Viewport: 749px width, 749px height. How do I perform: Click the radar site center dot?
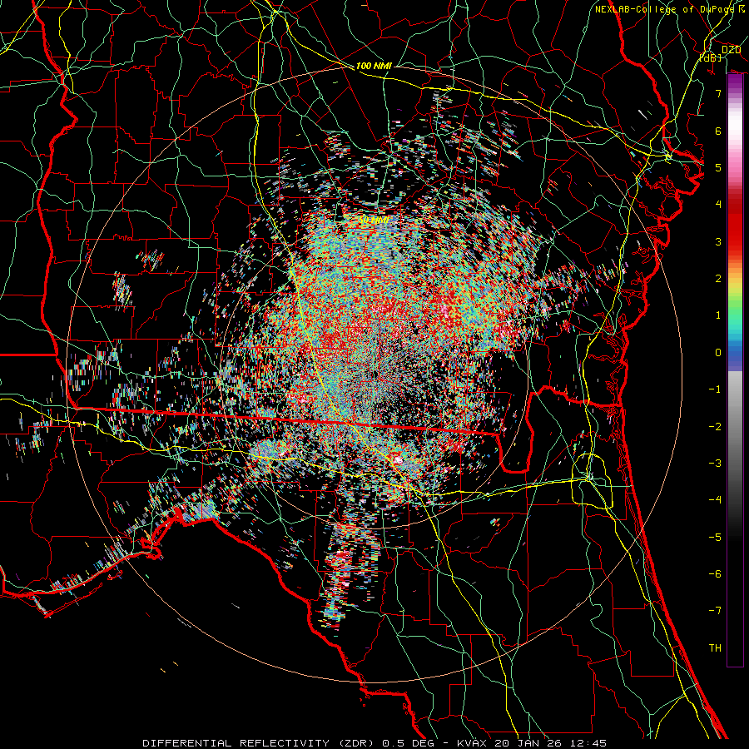pos(375,374)
